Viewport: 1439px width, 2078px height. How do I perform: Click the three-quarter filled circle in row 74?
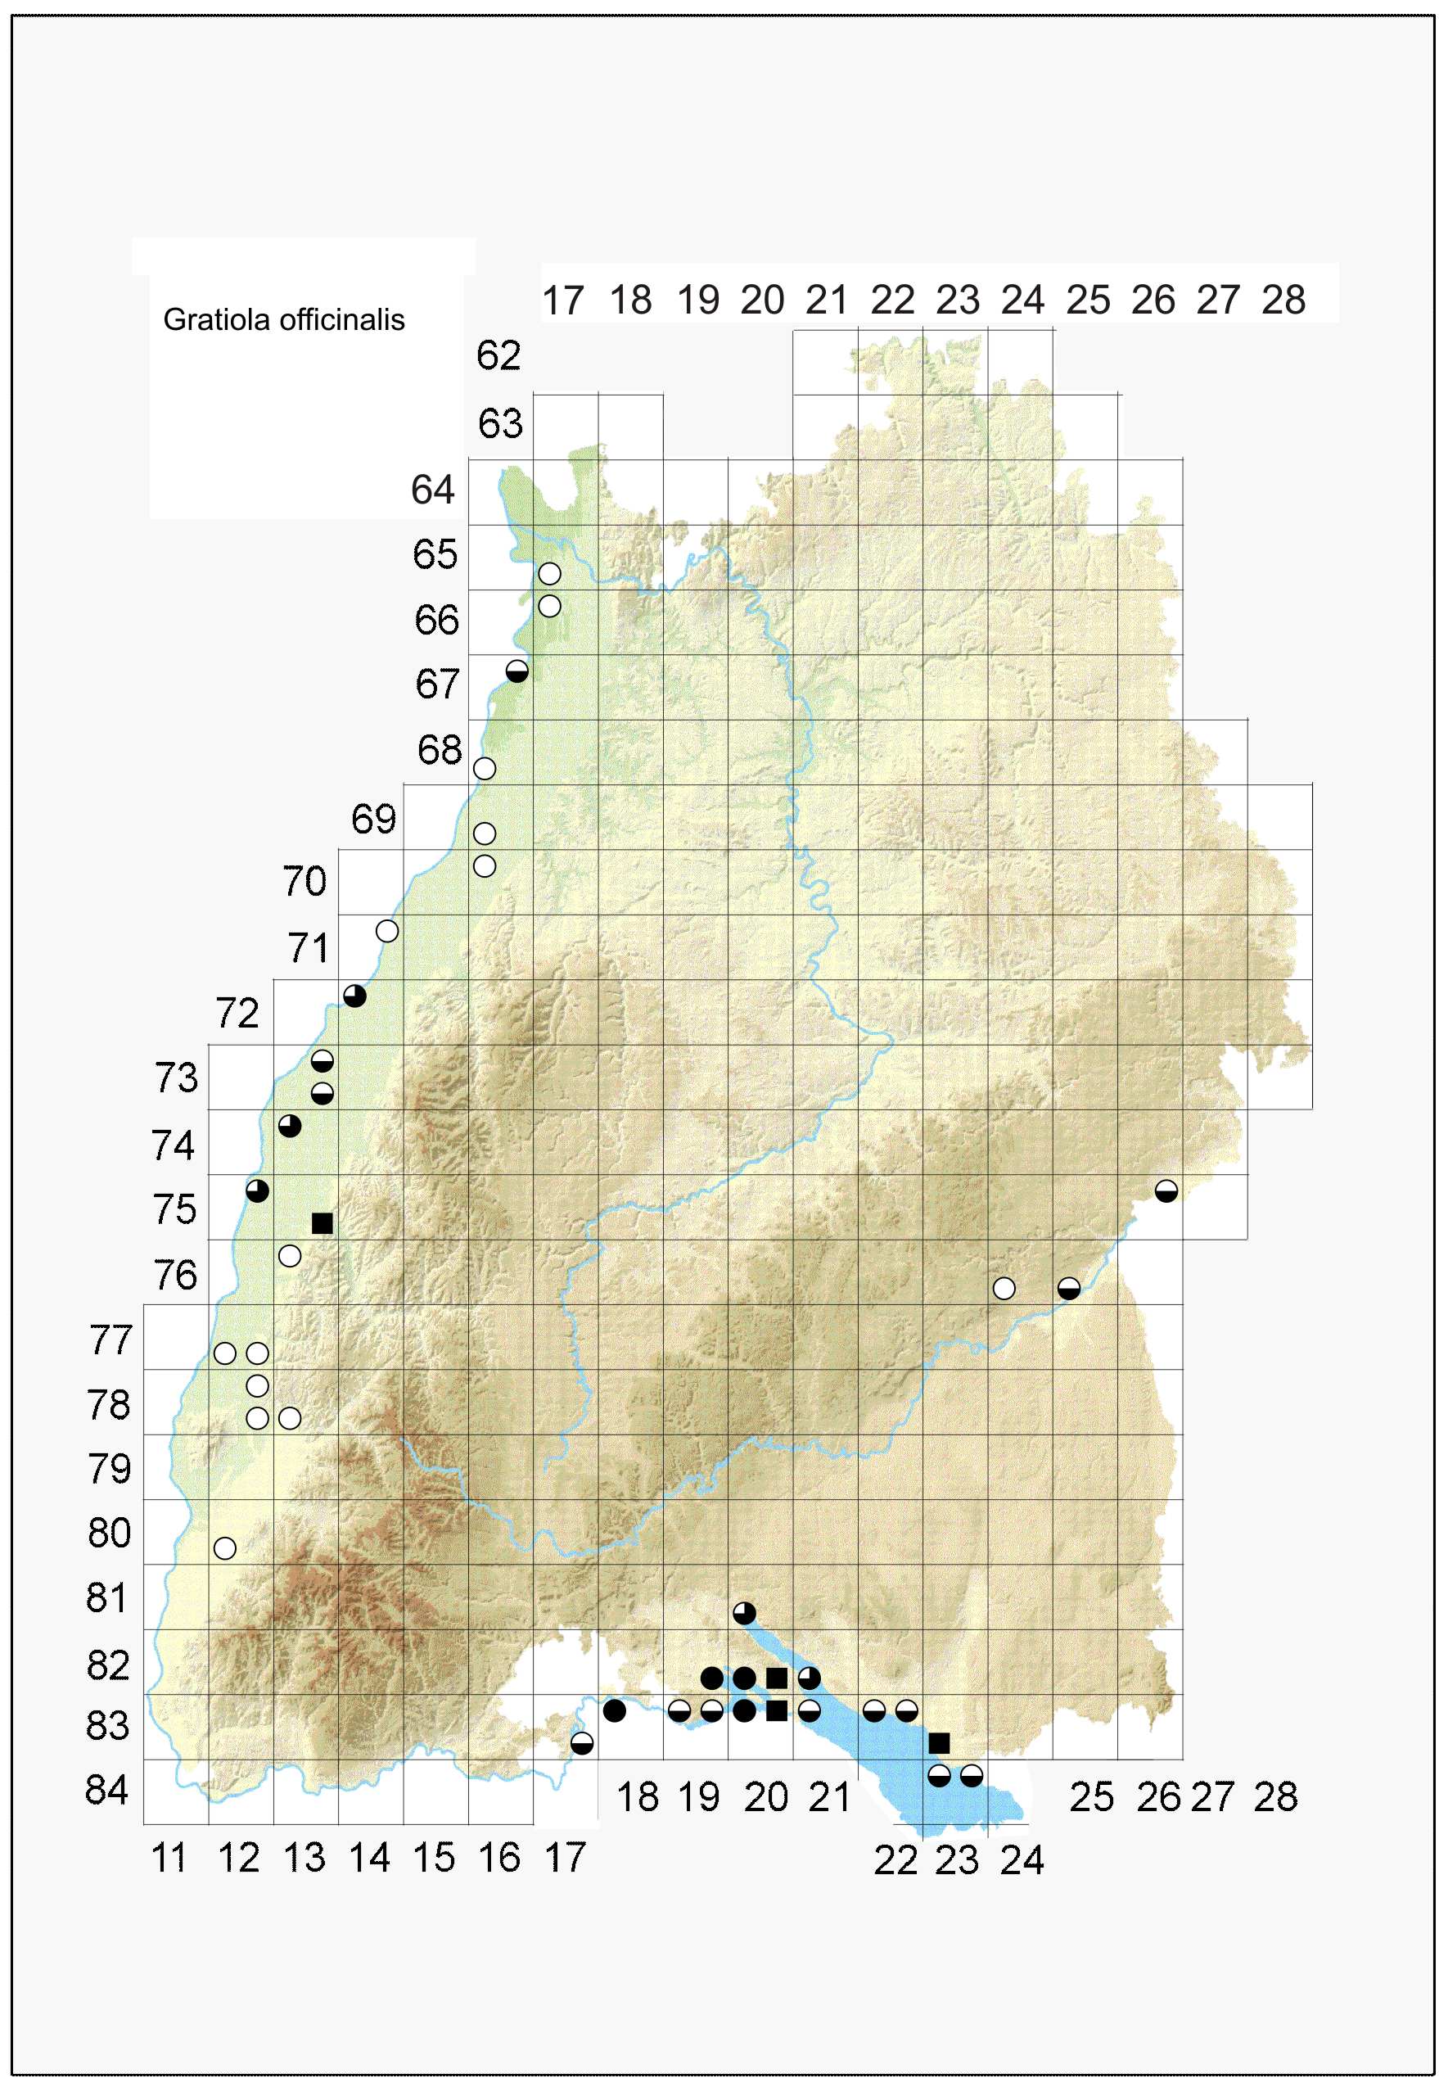pos(290,1126)
